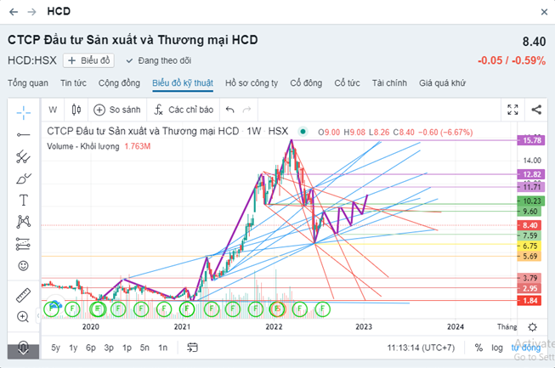The image size is (555, 368).
Task: Select the pitchfork tool
Action: pos(23,156)
